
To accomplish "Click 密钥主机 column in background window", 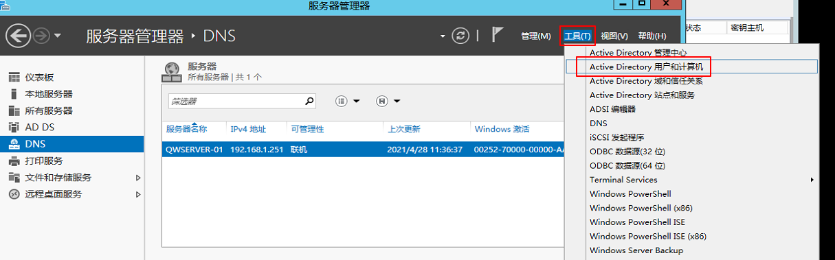I will (x=747, y=27).
